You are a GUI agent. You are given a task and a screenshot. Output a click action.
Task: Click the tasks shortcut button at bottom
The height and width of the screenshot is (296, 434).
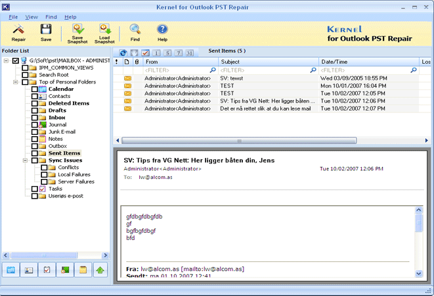47,270
